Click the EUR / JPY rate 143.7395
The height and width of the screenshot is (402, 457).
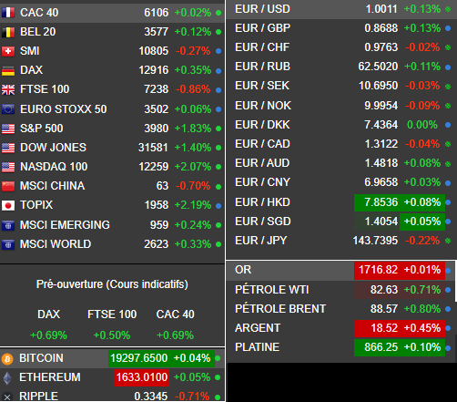tap(375, 241)
